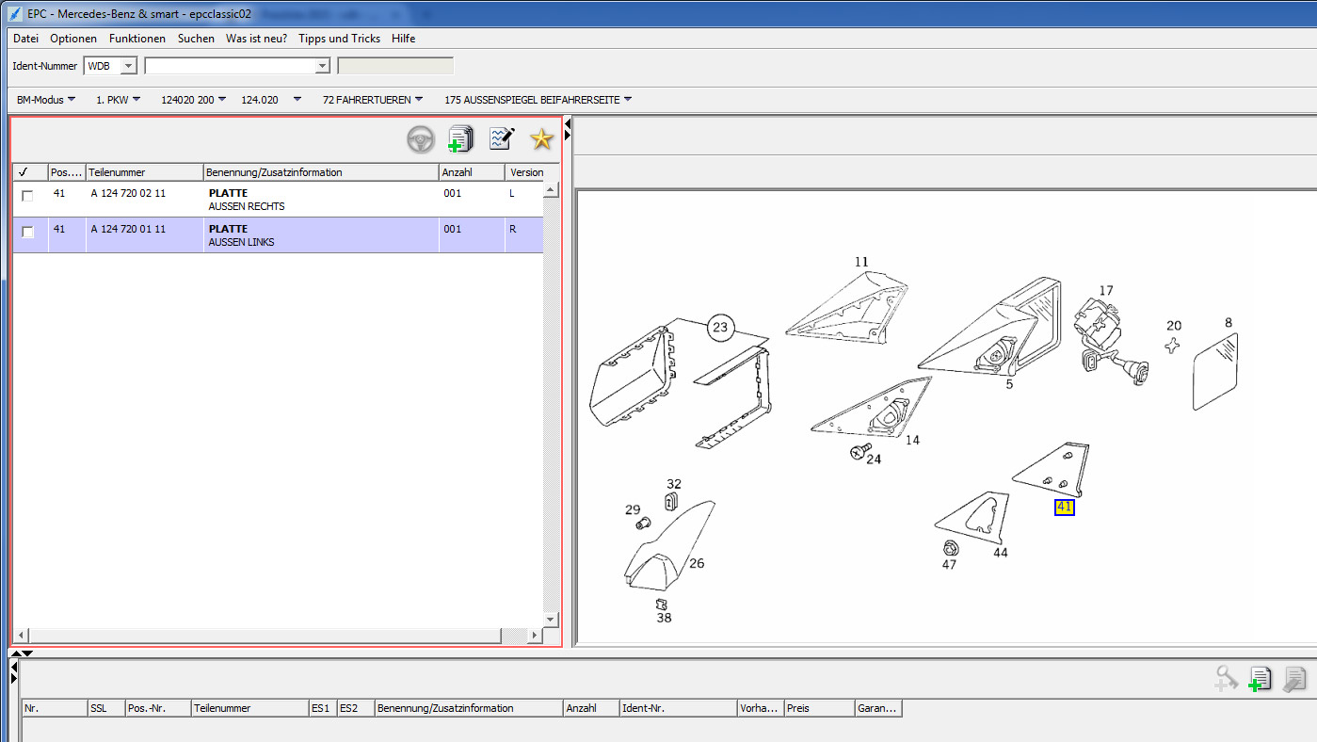This screenshot has width=1317, height=742.
Task: Open the WDB ident prefix dropdown
Action: pos(129,66)
